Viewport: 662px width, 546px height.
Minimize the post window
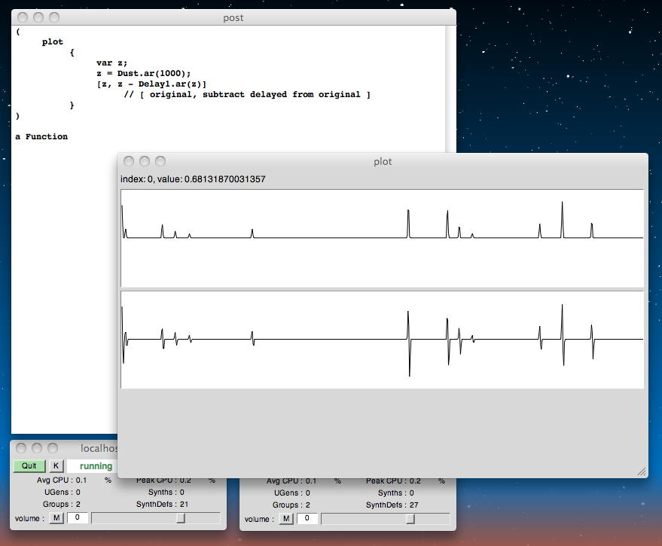[x=38, y=17]
